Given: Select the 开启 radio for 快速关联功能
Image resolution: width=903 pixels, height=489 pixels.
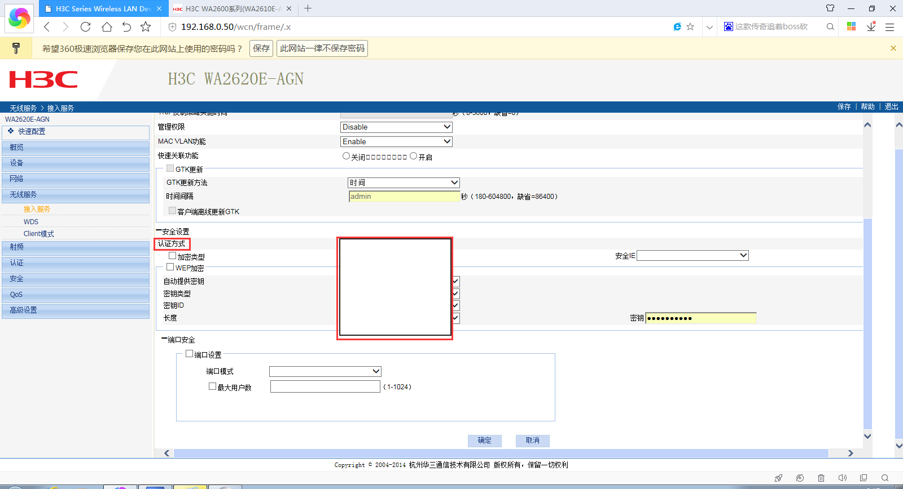Looking at the screenshot, I should coord(413,156).
